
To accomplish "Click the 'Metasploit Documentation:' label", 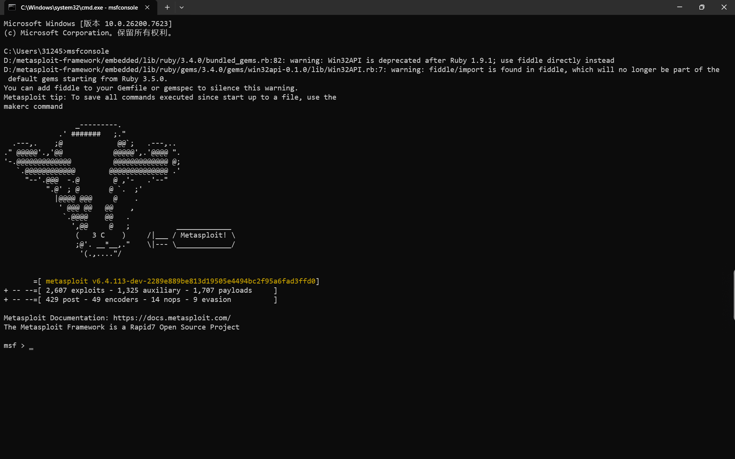I will (x=56, y=318).
